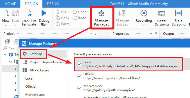Select the Official feed in sidebar
Screen dimensions: 190x98
click(31, 87)
